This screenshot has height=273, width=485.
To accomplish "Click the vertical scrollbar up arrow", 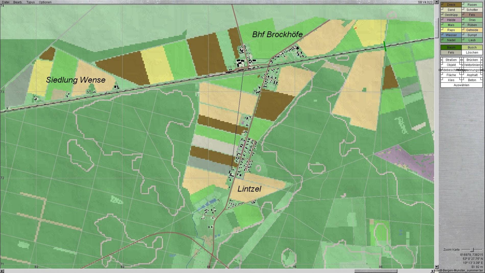I will click(x=436, y=2).
